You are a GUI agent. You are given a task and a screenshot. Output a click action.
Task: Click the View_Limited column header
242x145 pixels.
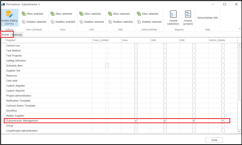(107, 40)
